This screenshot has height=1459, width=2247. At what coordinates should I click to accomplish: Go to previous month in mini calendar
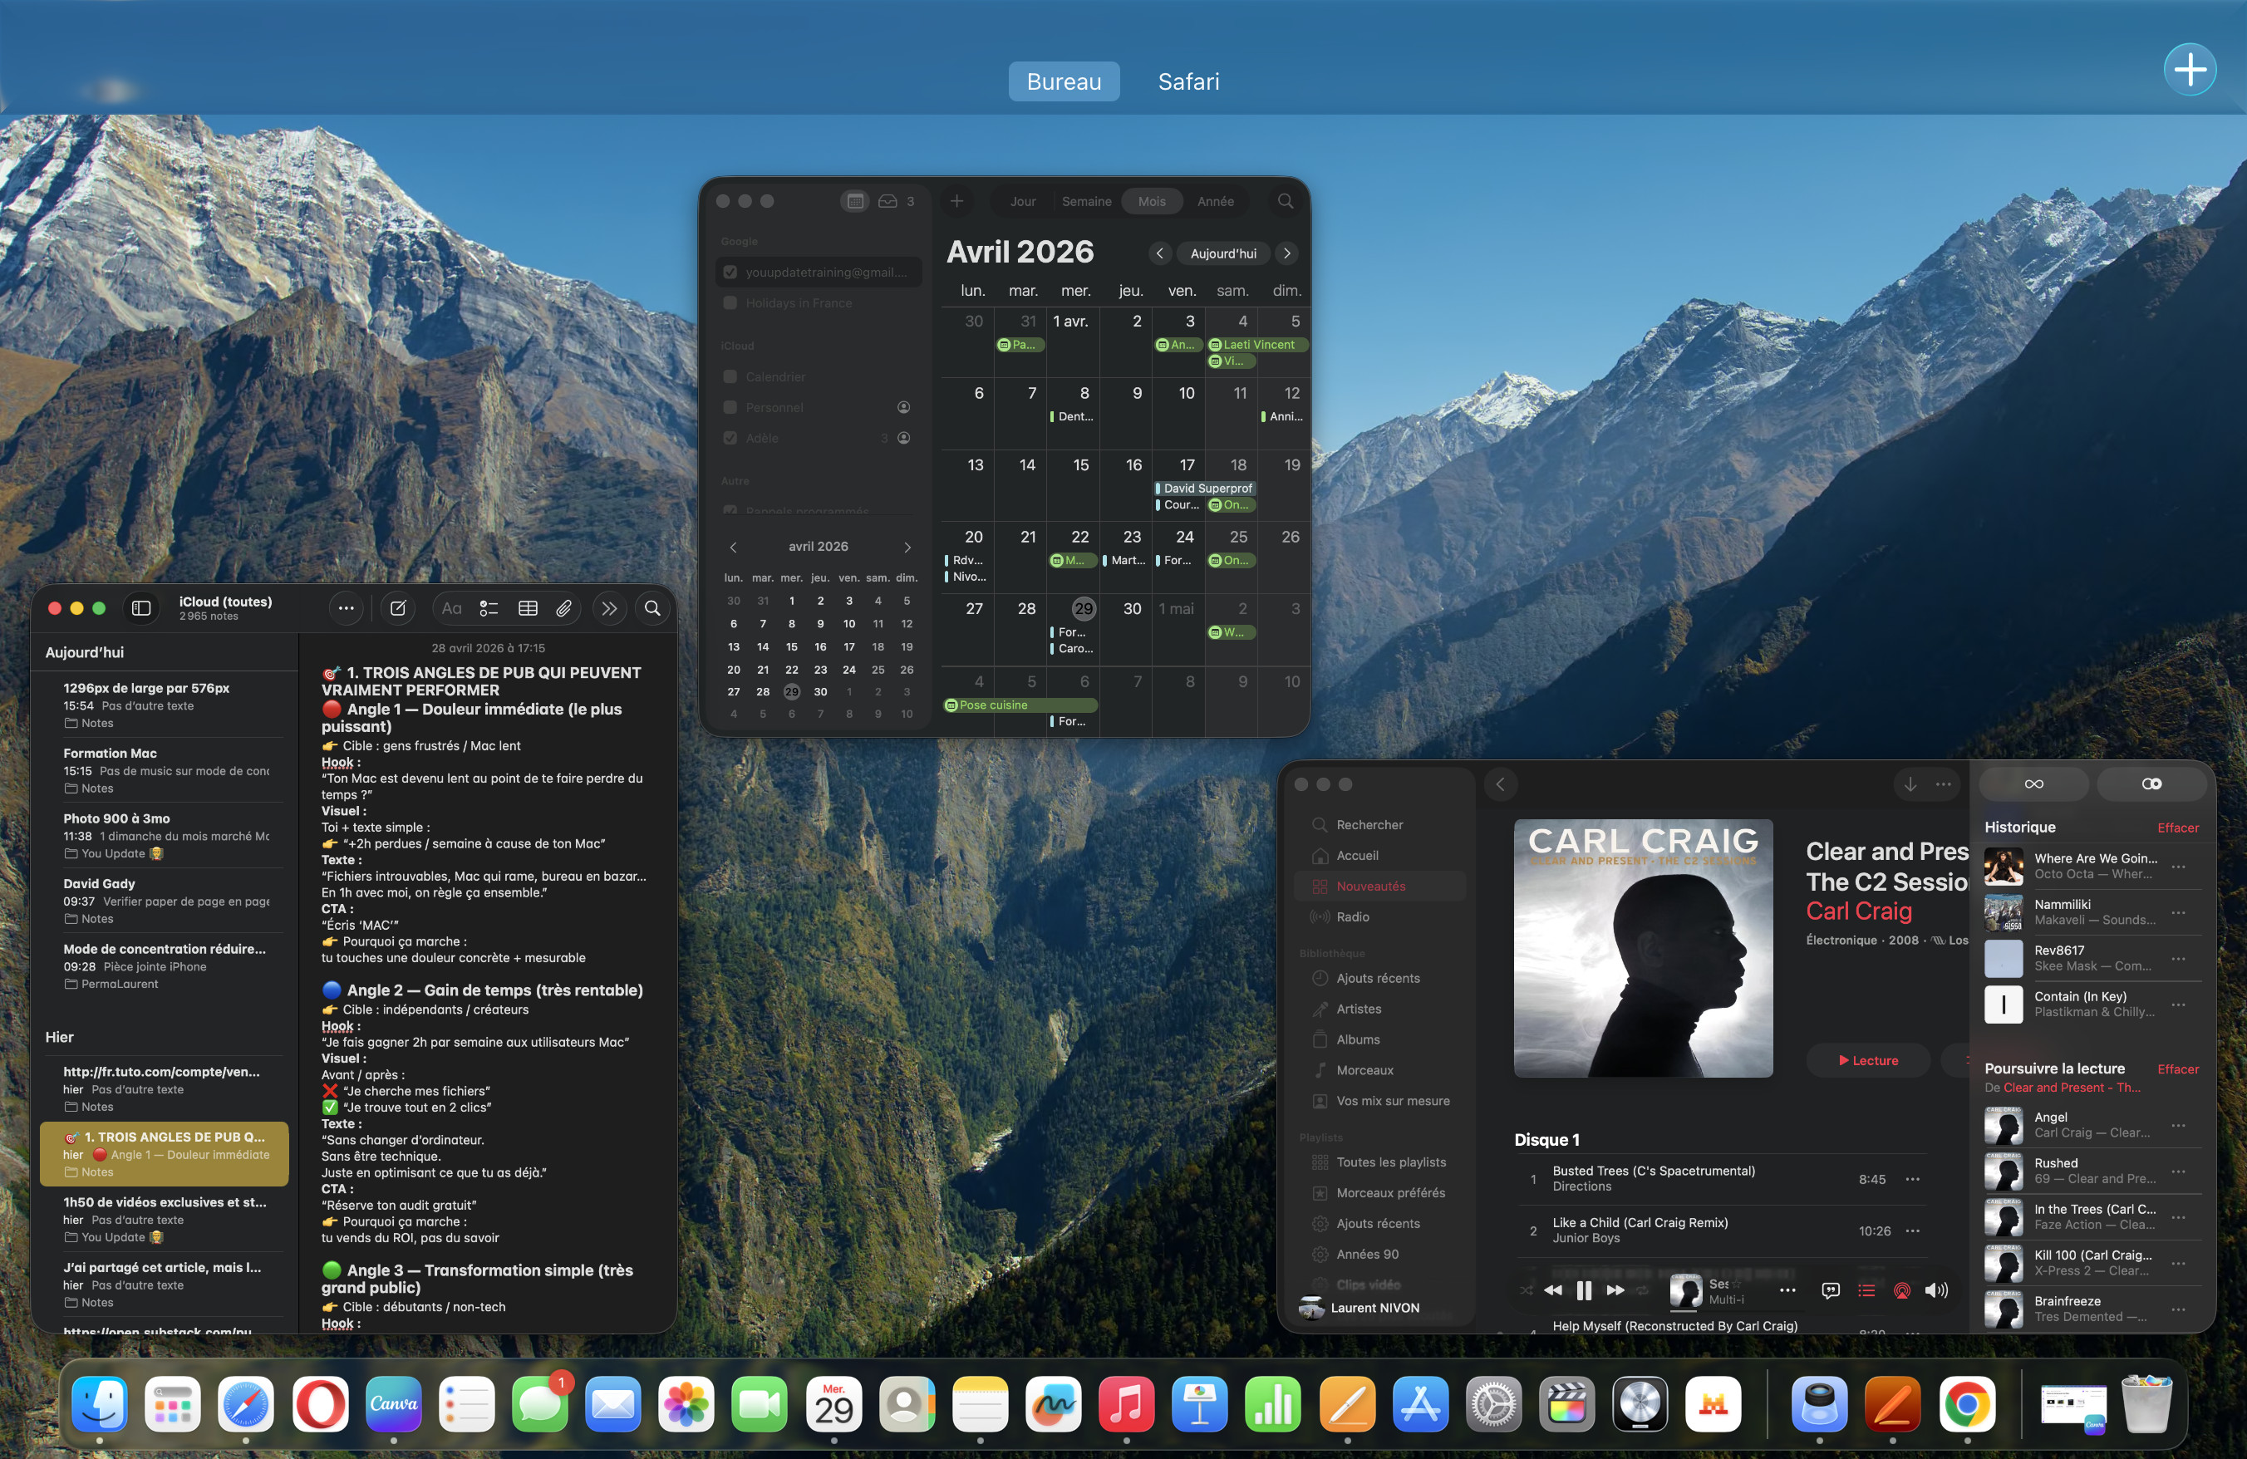point(733,548)
